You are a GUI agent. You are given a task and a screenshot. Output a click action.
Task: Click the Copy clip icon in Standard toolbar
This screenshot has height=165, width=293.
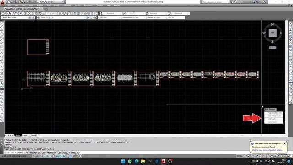point(33,13)
